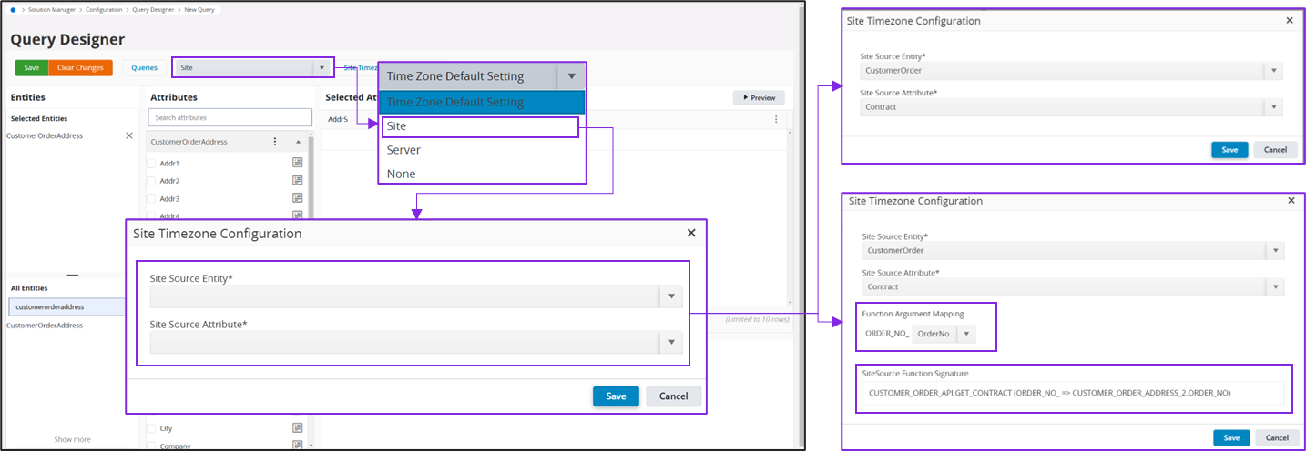
Task: Tick the Addr1 checkbox
Action: [152, 164]
